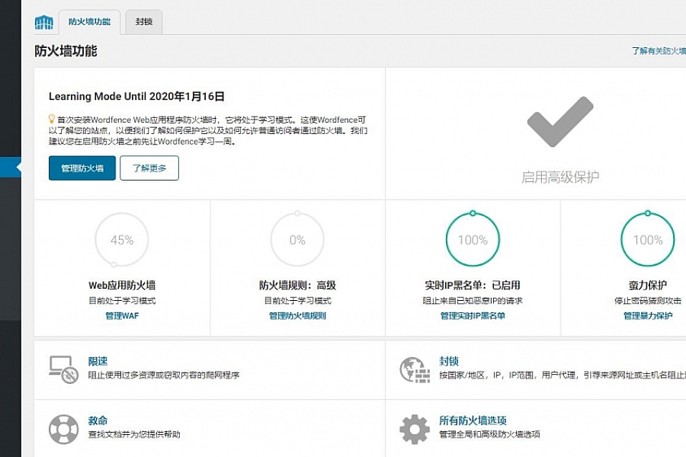The width and height of the screenshot is (686, 457).
Task: Click the Learning Mode Until 2020年1月16日 heading
Action: click(x=136, y=97)
